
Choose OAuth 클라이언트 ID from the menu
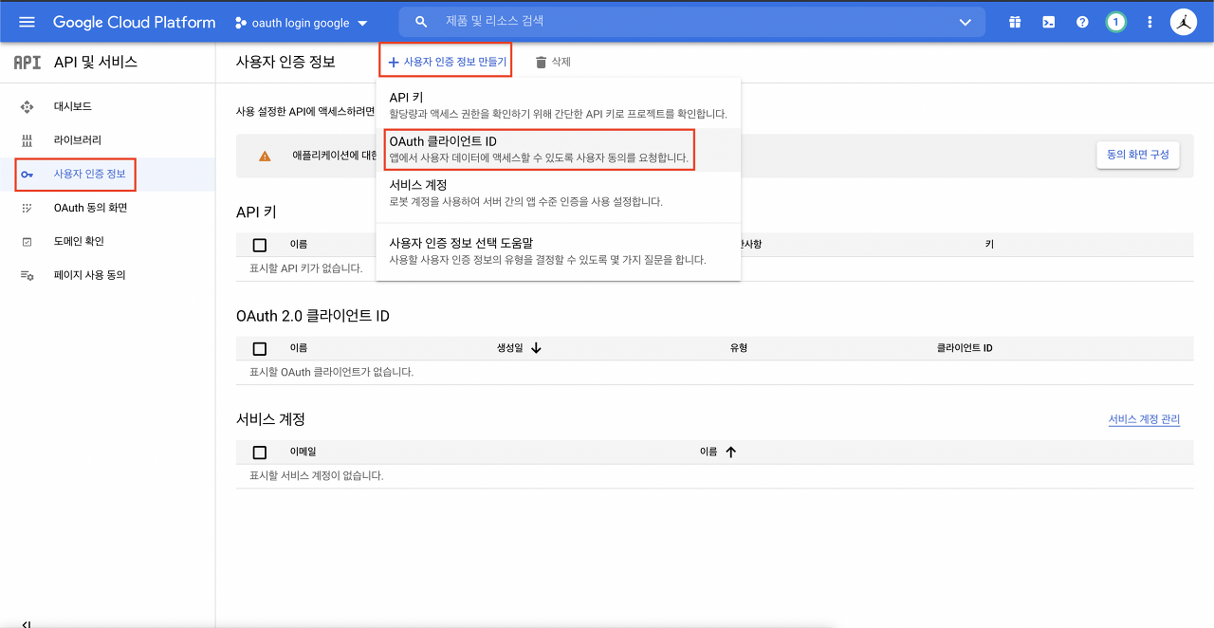pyautogui.click(x=559, y=149)
